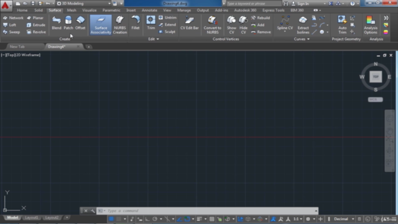The width and height of the screenshot is (398, 224).
Task: Select the Extrude surface tool
Action: pos(36,25)
